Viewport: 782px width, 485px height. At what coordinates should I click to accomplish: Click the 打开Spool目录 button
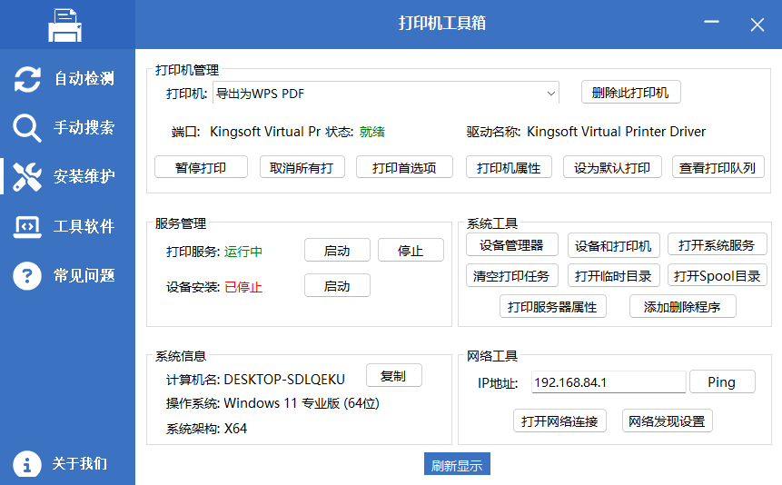[717, 275]
